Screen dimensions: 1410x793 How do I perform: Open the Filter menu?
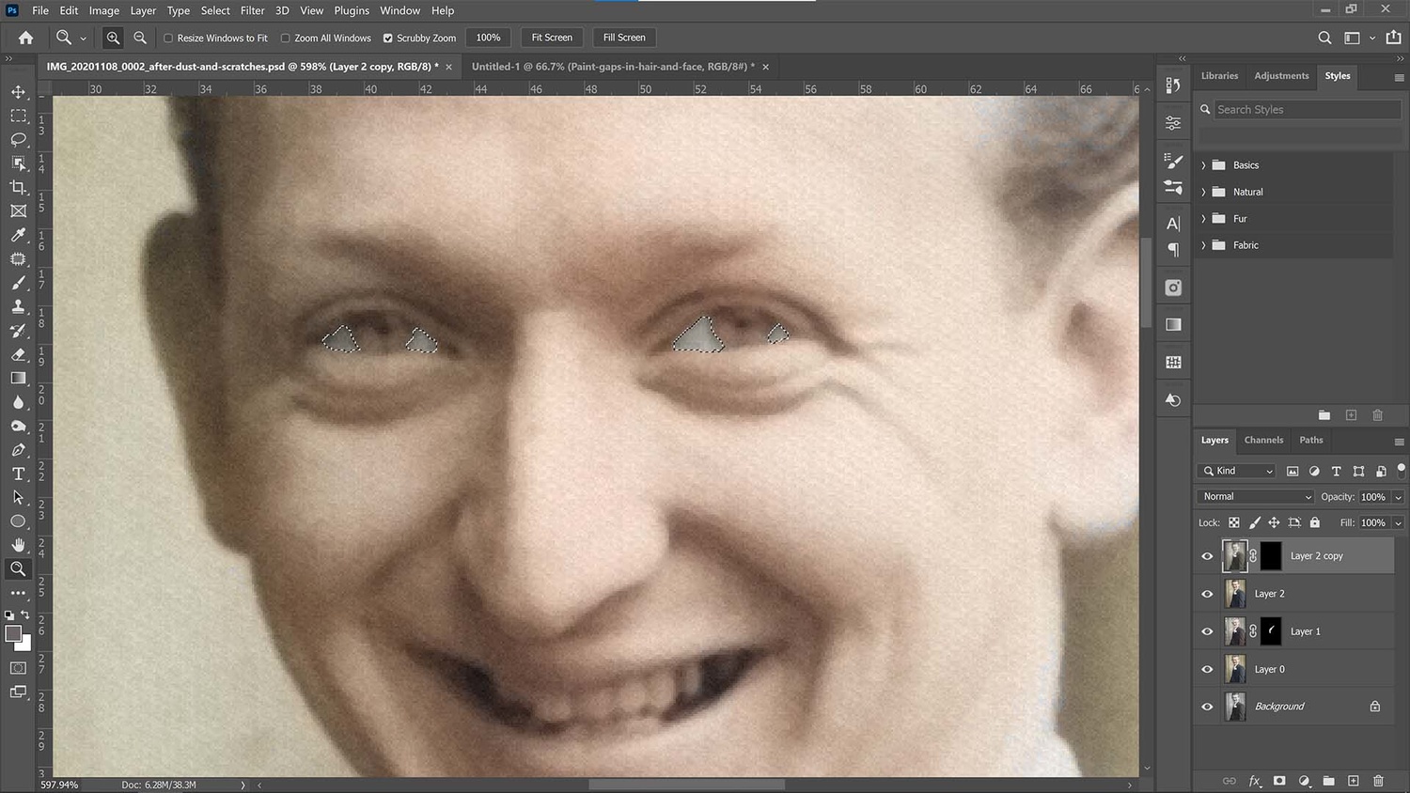pyautogui.click(x=252, y=10)
